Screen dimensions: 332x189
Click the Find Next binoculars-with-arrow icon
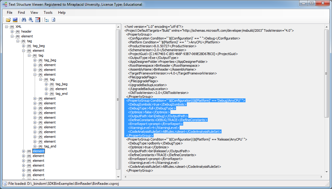31,20
